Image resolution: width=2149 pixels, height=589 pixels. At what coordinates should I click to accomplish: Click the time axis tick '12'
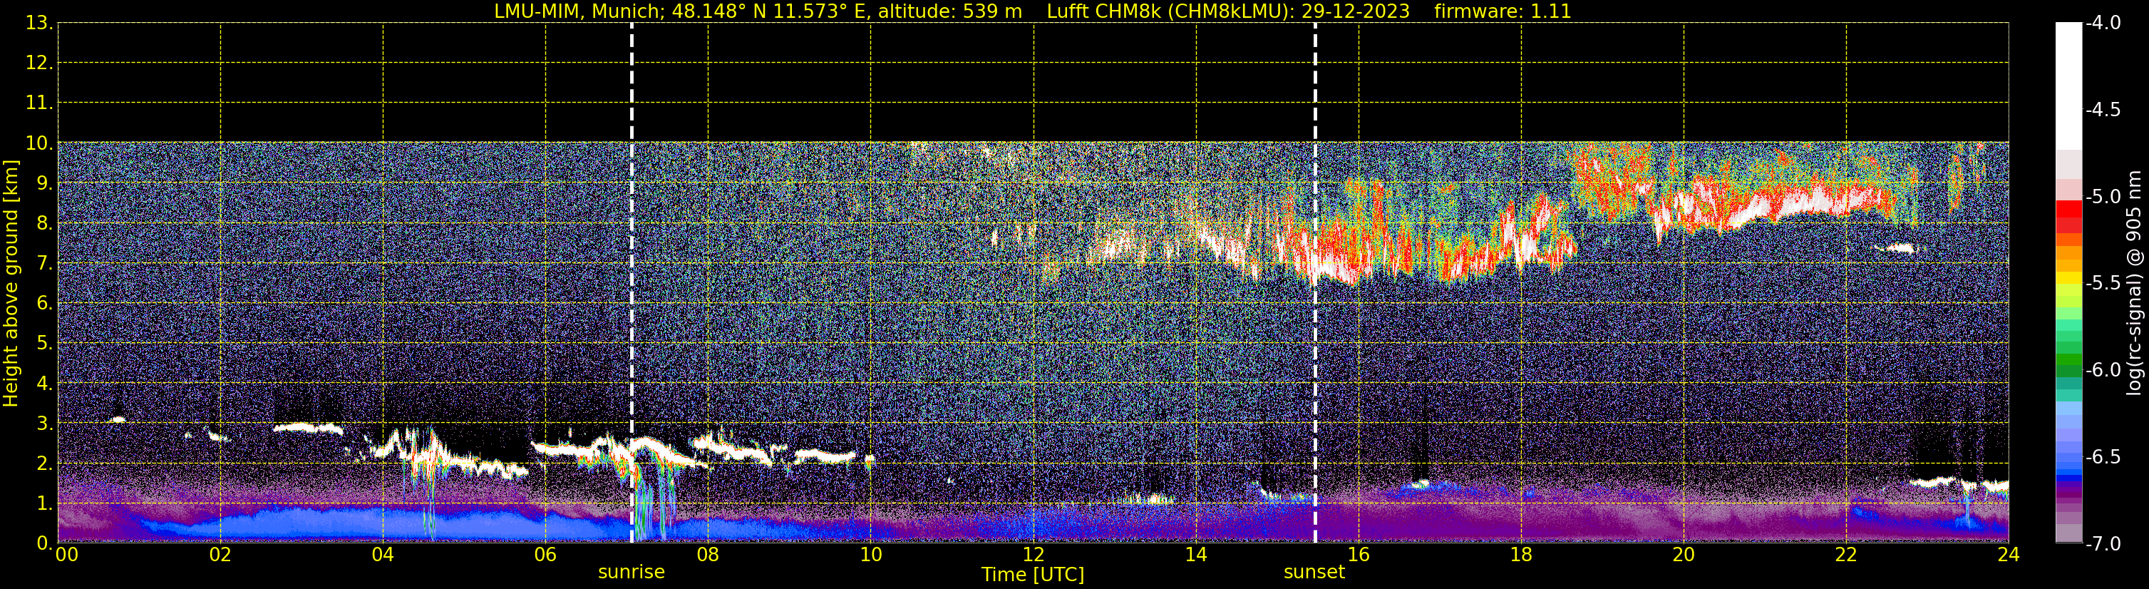[x=1034, y=555]
